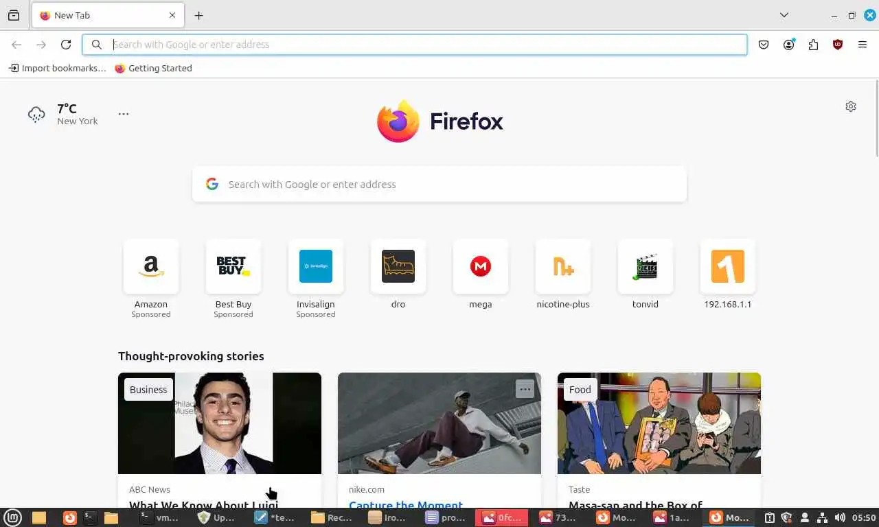Open the clipboard tray icon
Screen dimensions: 879x527
click(770, 517)
